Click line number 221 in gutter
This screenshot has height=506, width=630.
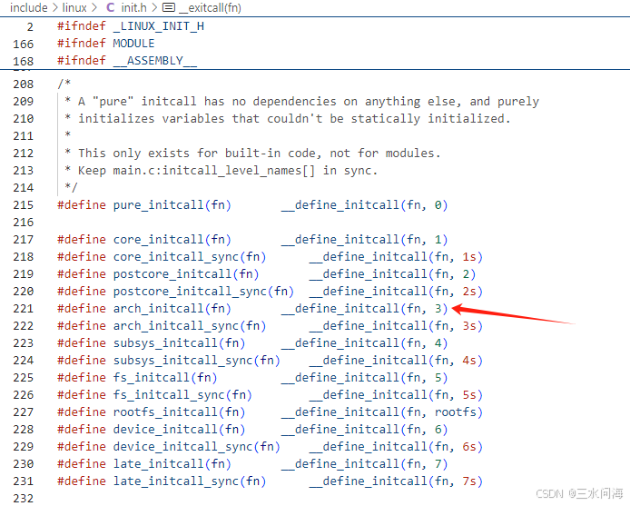pos(24,309)
